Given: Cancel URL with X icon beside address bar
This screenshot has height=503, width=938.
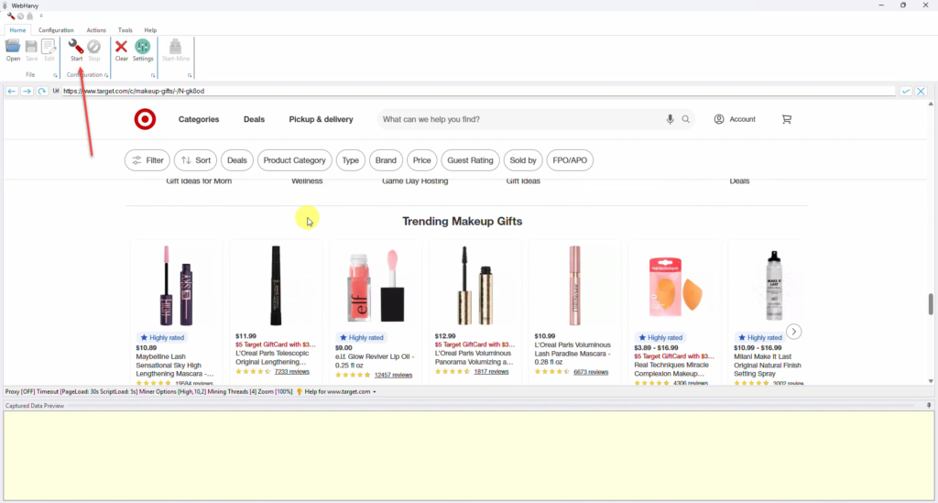Looking at the screenshot, I should pos(921,91).
